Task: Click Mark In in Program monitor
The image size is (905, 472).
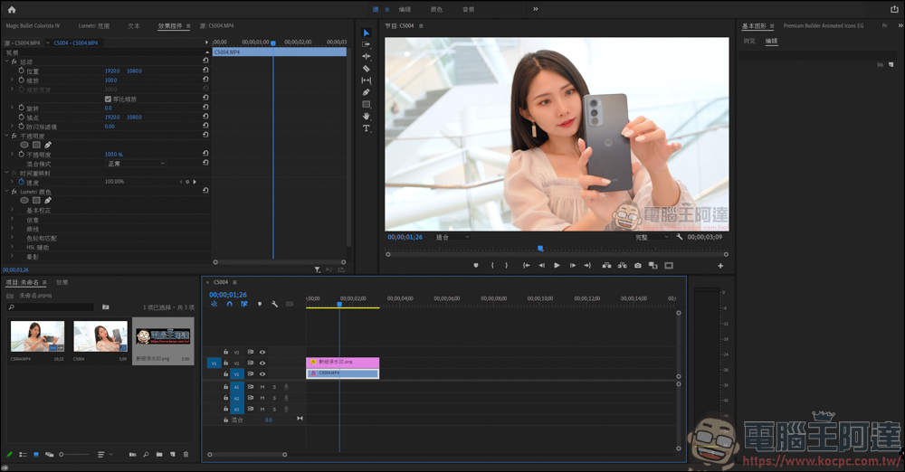Action: [x=492, y=266]
